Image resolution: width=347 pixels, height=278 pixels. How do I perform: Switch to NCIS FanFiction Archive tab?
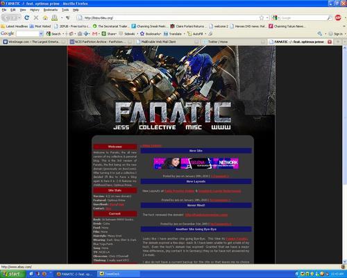click(x=101, y=42)
